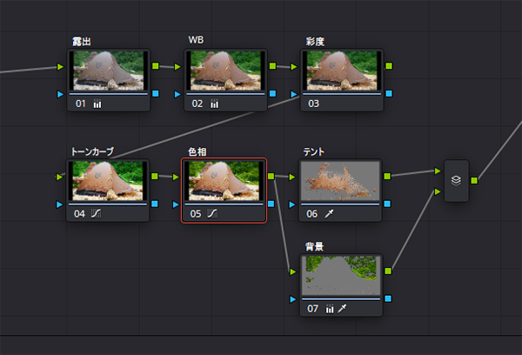Click green RGB output of node 05
522x355 pixels.
[x=271, y=176]
